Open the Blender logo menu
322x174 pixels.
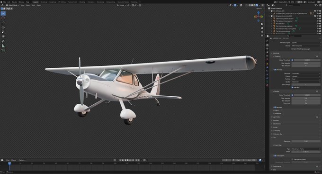1,2
